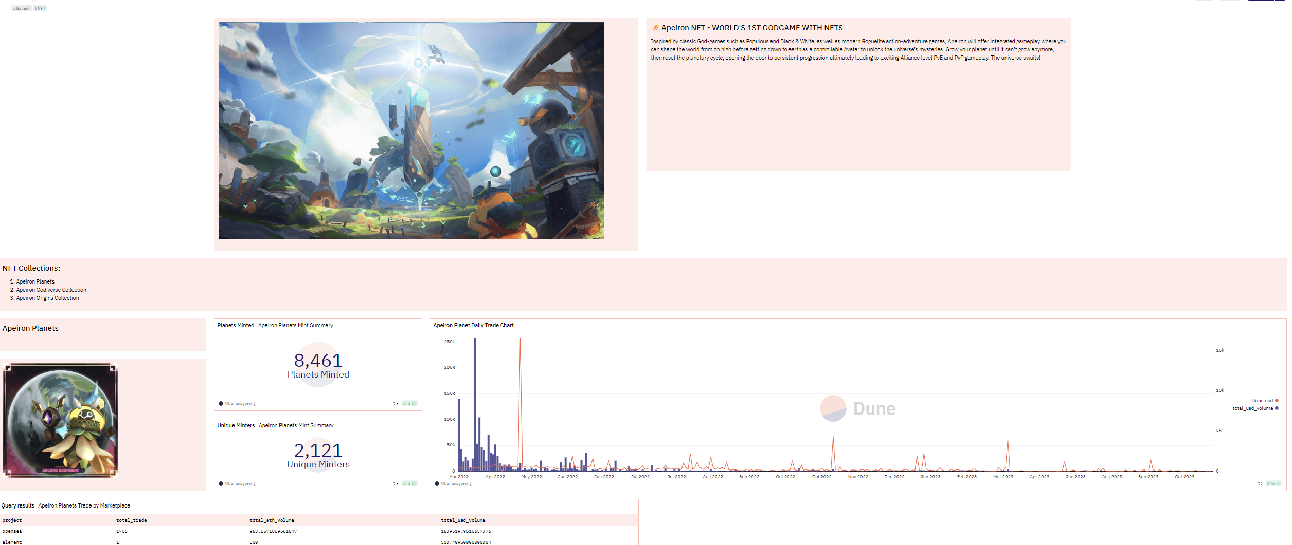Click the author avatar on Planets Minted card
The image size is (1292, 545).
tap(221, 403)
